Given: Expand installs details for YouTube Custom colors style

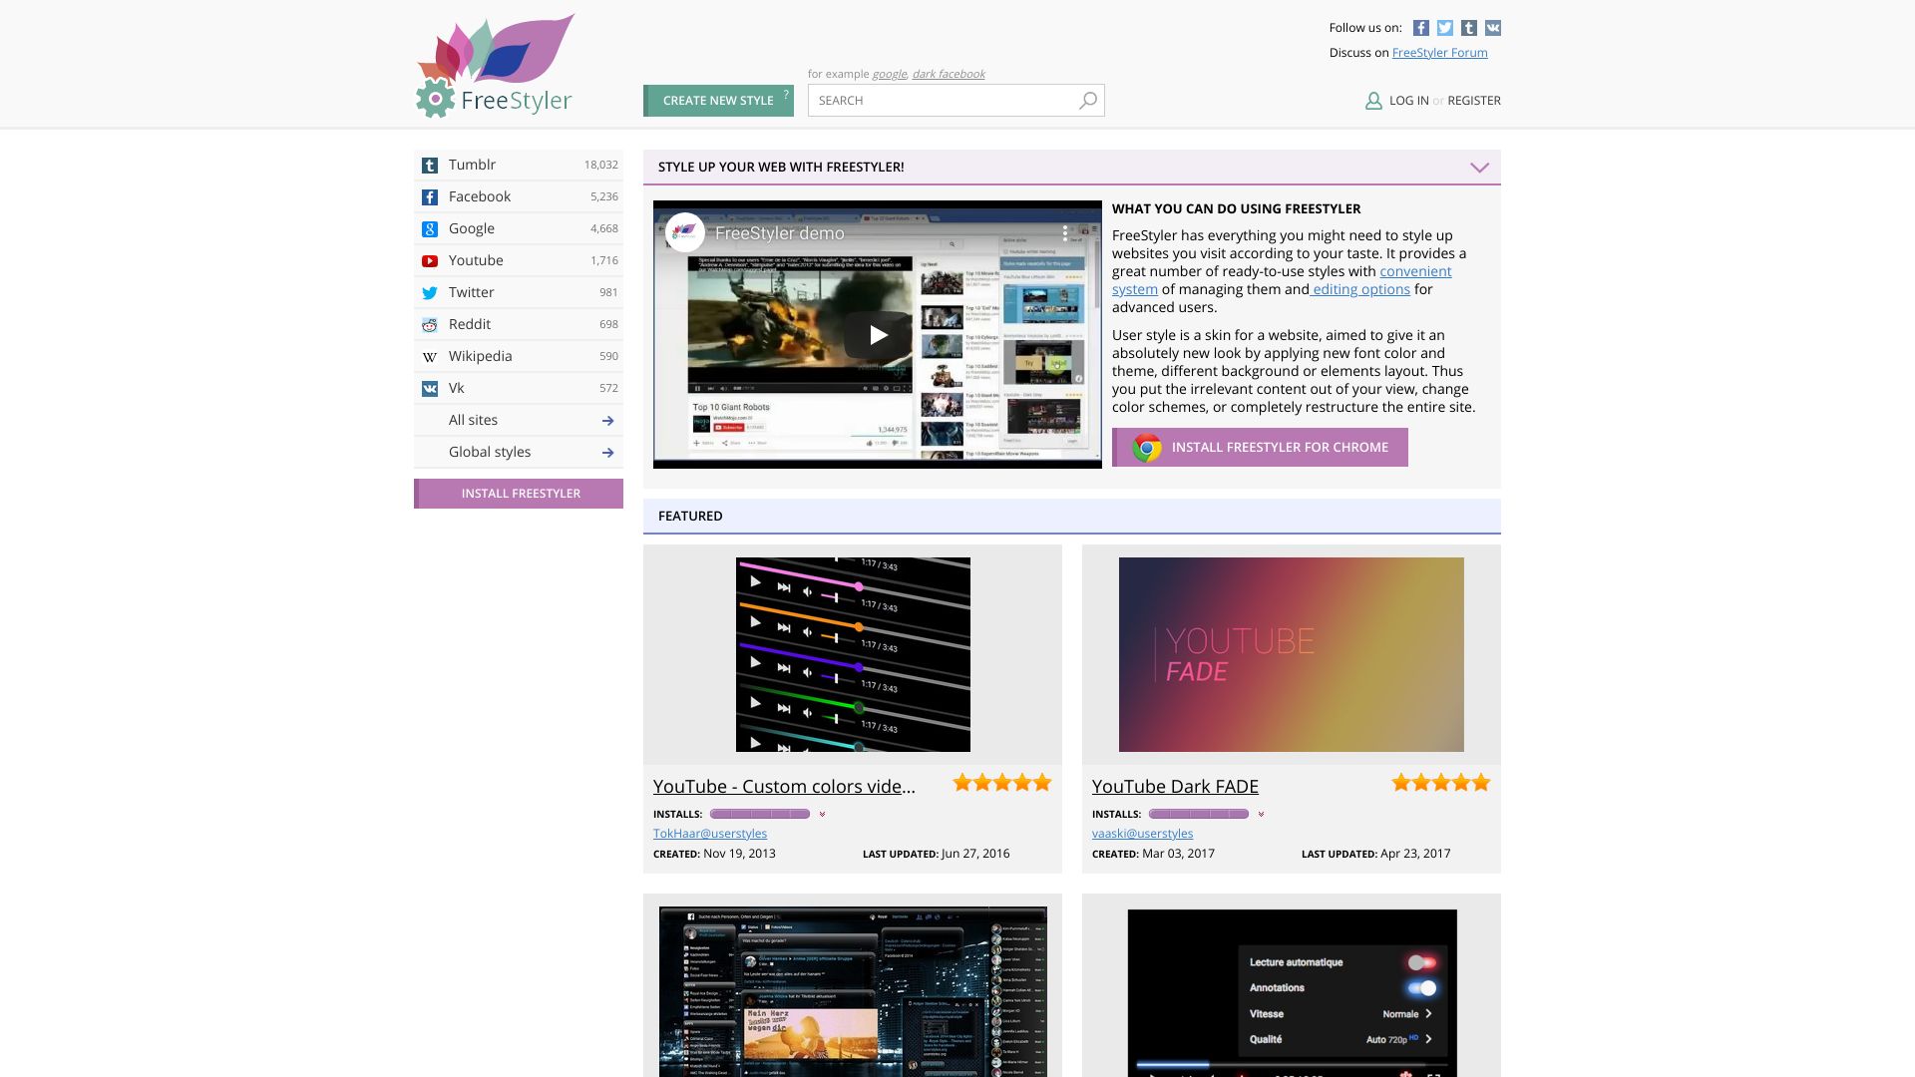Looking at the screenshot, I should pyautogui.click(x=822, y=815).
